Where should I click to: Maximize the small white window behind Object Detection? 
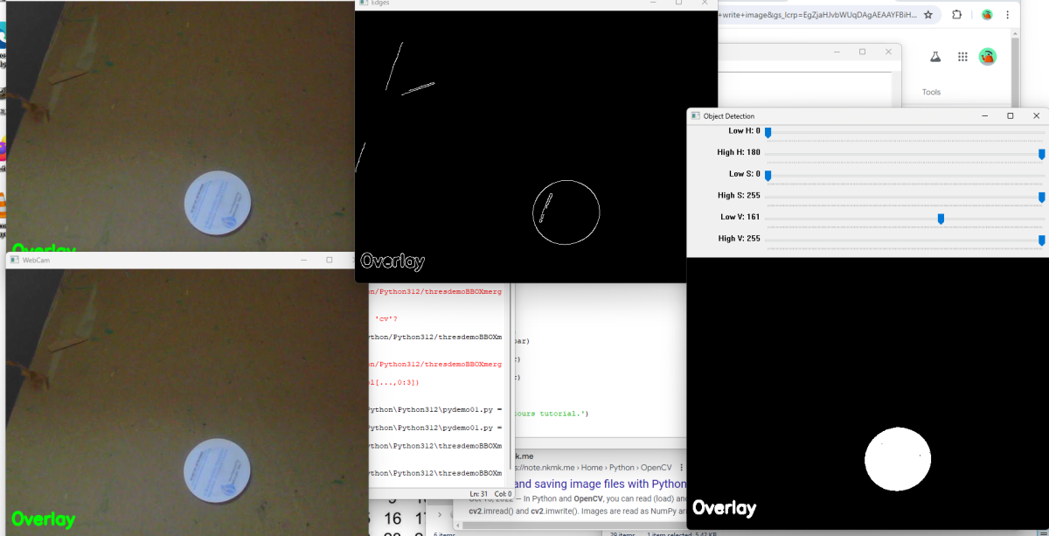(862, 52)
